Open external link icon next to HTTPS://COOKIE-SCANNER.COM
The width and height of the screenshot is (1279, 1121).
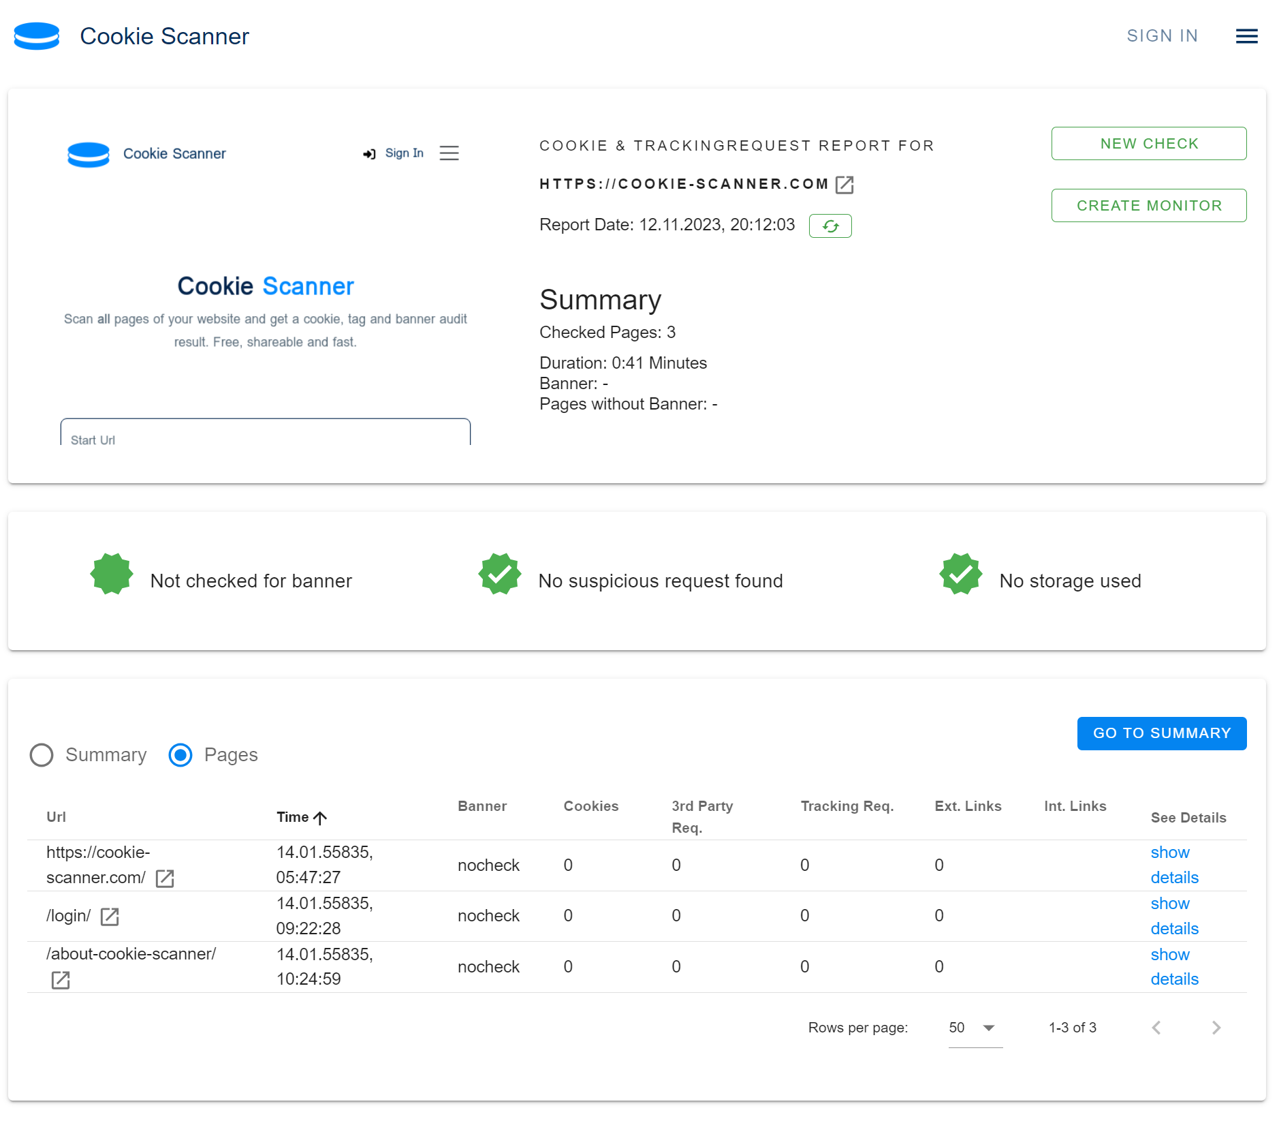point(844,185)
